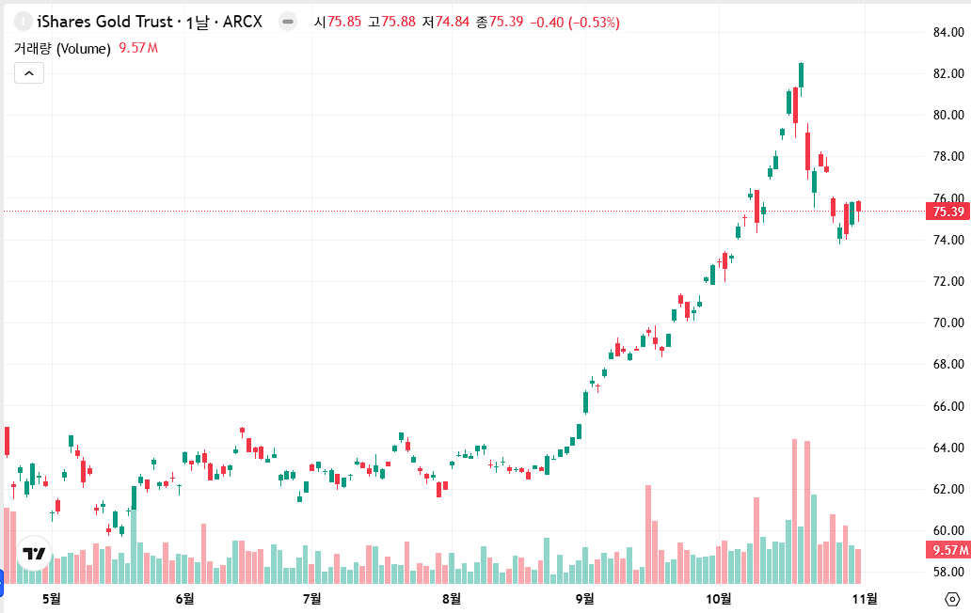Click the open value 75.85

(x=344, y=23)
